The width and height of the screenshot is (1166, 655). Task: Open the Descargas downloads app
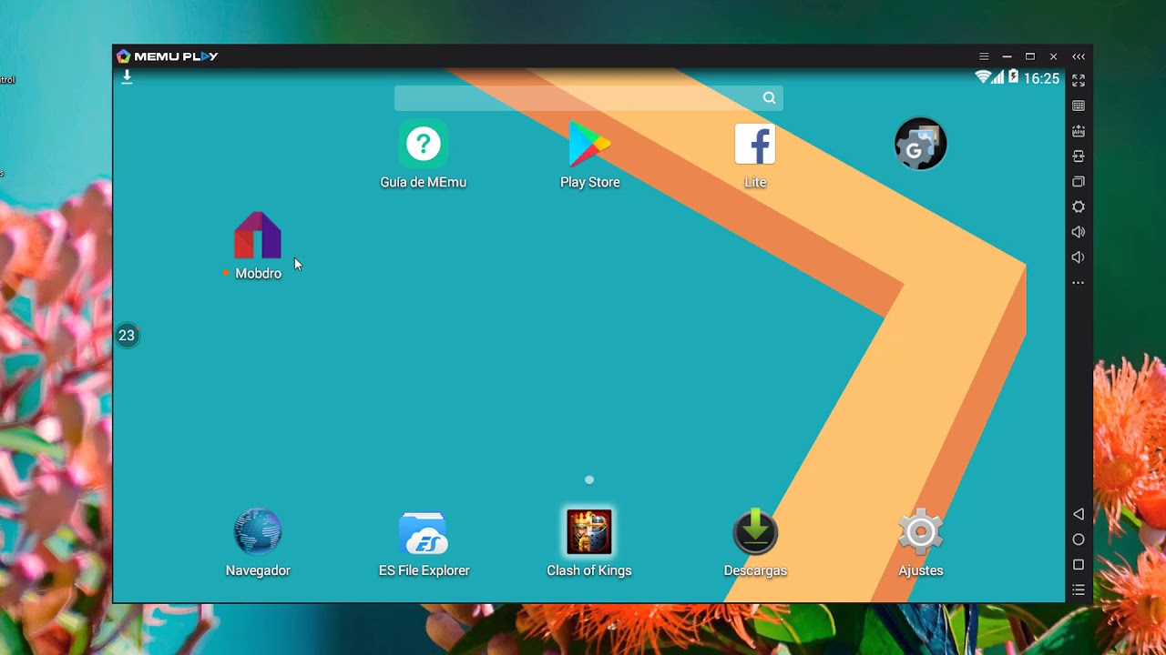point(755,532)
